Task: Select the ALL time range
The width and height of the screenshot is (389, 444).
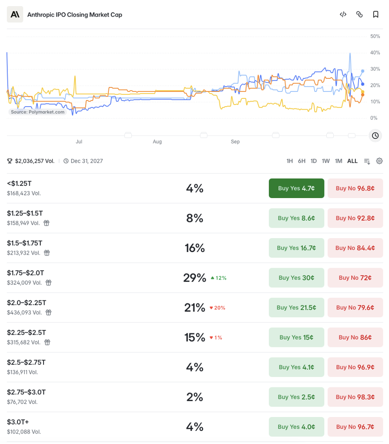Action: tap(352, 161)
